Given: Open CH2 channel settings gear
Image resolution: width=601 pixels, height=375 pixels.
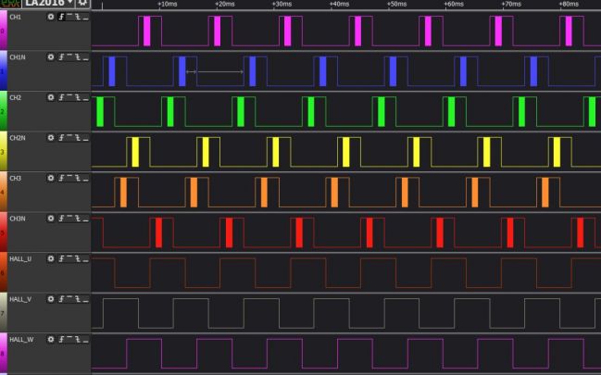Looking at the screenshot, I should tap(51, 96).
